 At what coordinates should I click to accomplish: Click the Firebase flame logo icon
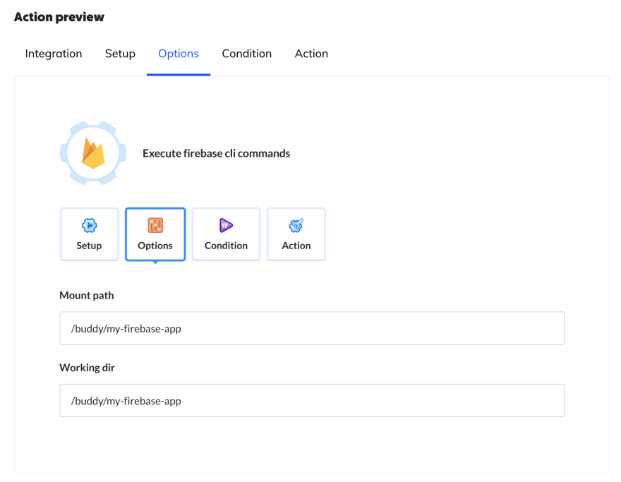(93, 153)
